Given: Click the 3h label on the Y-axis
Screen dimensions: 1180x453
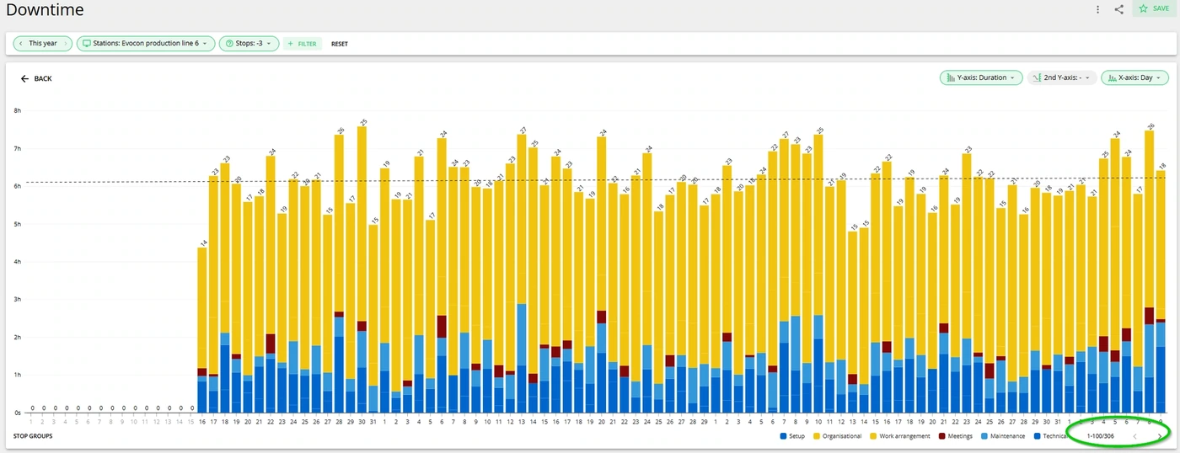Looking at the screenshot, I should [x=18, y=299].
